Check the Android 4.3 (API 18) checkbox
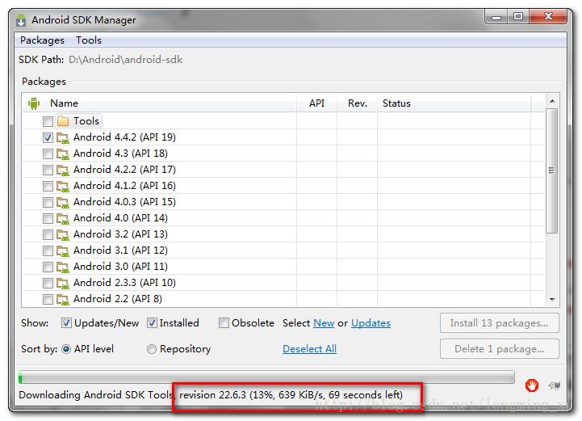The image size is (582, 421). tap(48, 154)
